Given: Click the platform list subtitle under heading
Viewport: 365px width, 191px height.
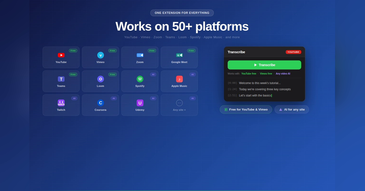Looking at the screenshot, I should pyautogui.click(x=182, y=37).
